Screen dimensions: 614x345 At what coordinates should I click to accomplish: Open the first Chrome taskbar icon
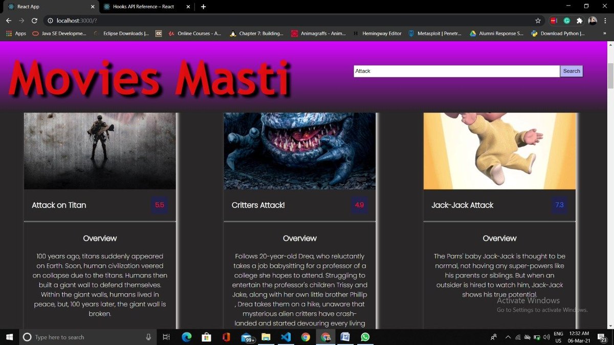point(305,337)
